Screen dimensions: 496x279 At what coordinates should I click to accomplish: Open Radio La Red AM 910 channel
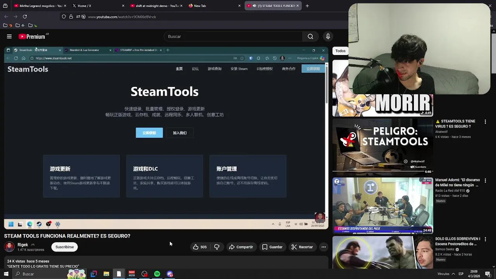tap(450, 191)
